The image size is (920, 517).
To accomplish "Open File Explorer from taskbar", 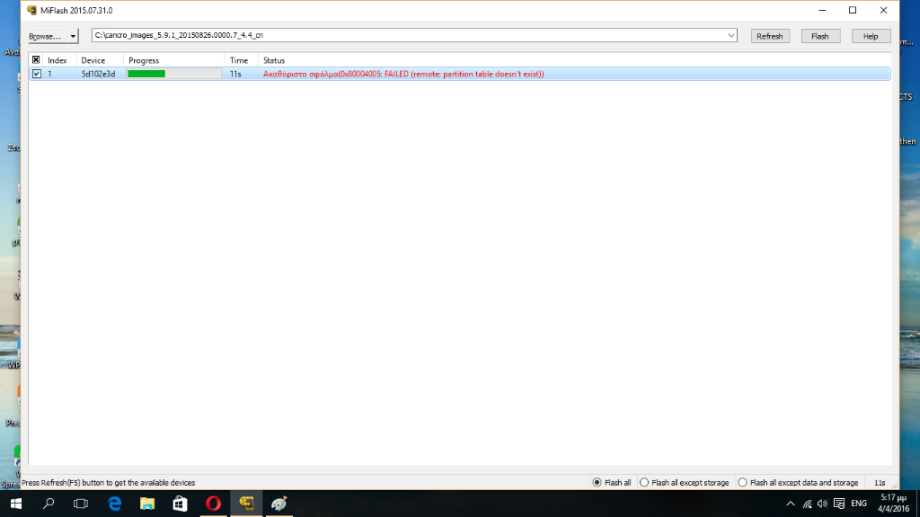I will pyautogui.click(x=147, y=504).
